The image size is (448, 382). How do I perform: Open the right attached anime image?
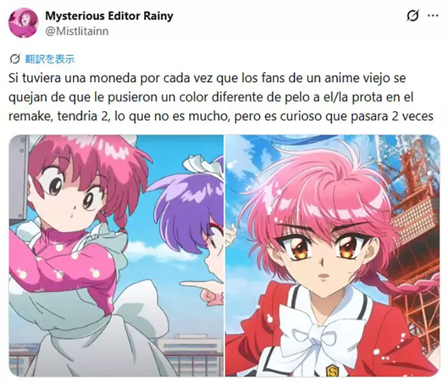333,256
